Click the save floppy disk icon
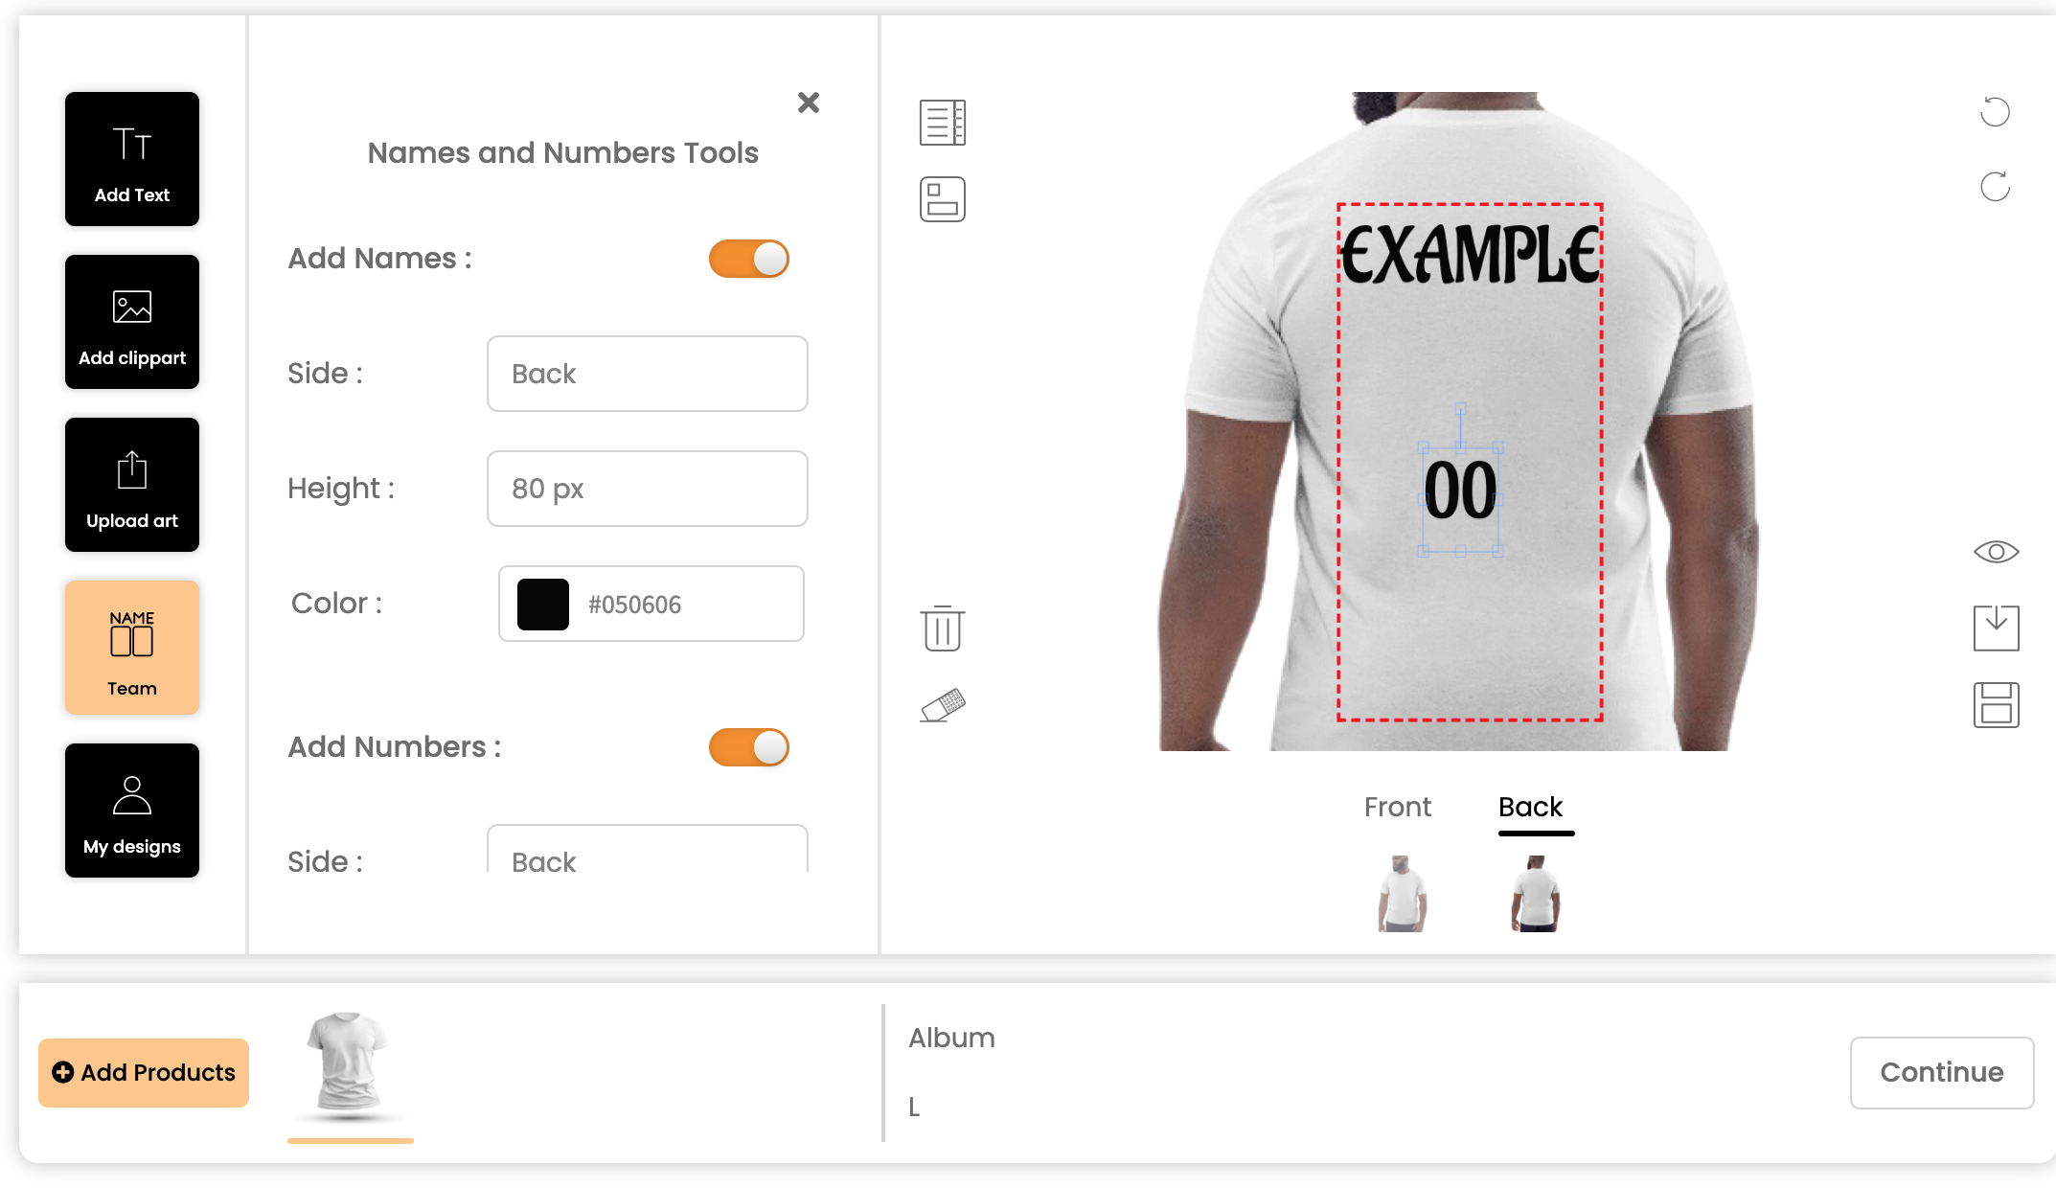 1997,705
